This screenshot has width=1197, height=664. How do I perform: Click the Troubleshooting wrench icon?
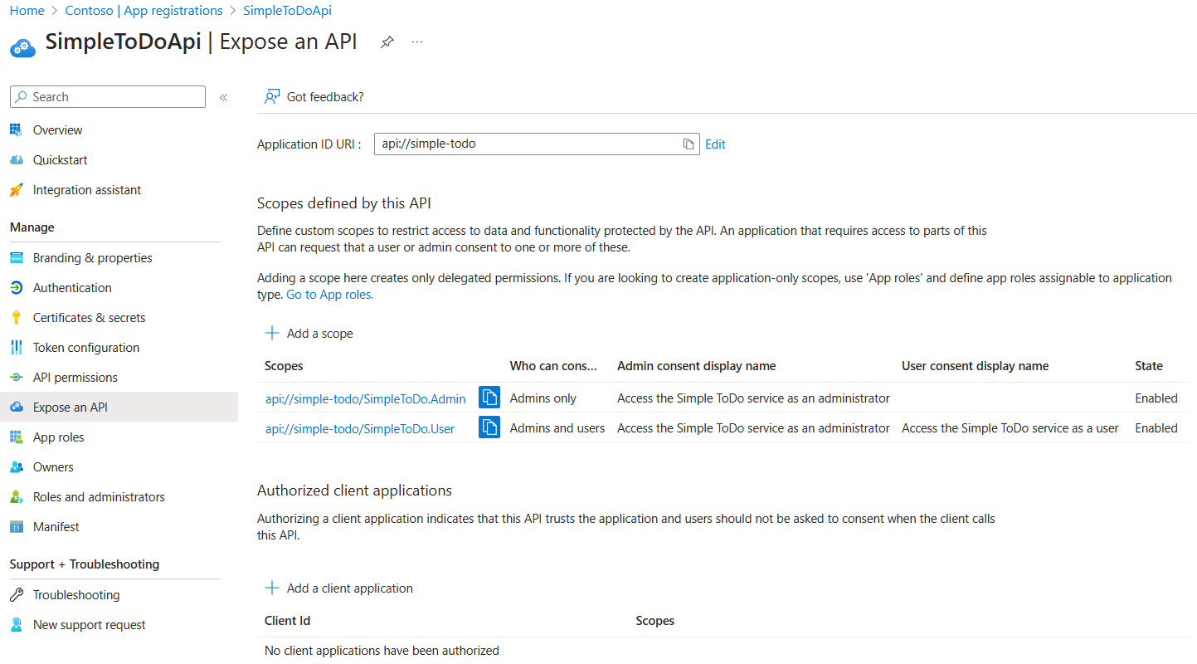[x=17, y=595]
